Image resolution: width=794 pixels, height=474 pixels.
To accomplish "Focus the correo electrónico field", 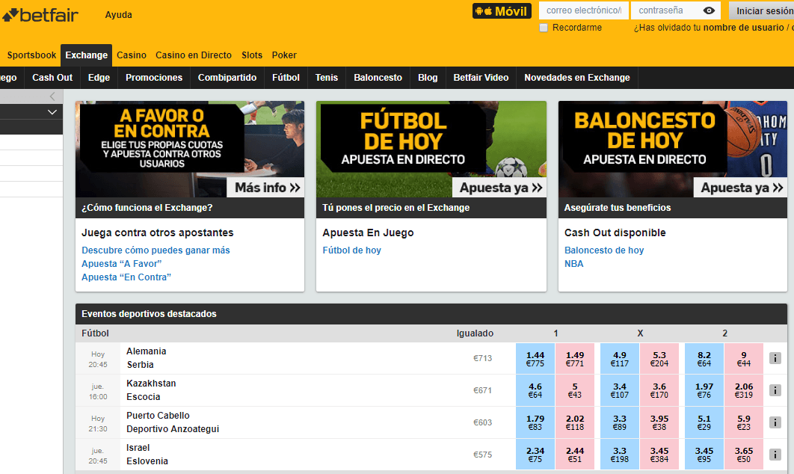I will pyautogui.click(x=584, y=10).
